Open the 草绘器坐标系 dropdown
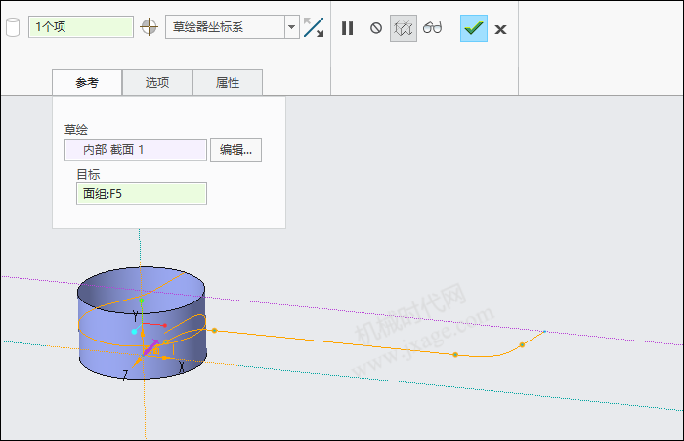 click(233, 27)
